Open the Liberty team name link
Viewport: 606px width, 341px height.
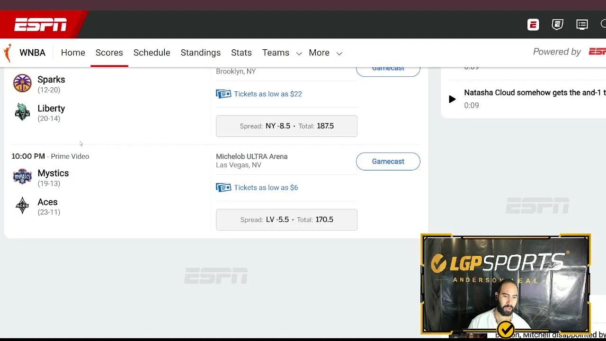click(51, 108)
